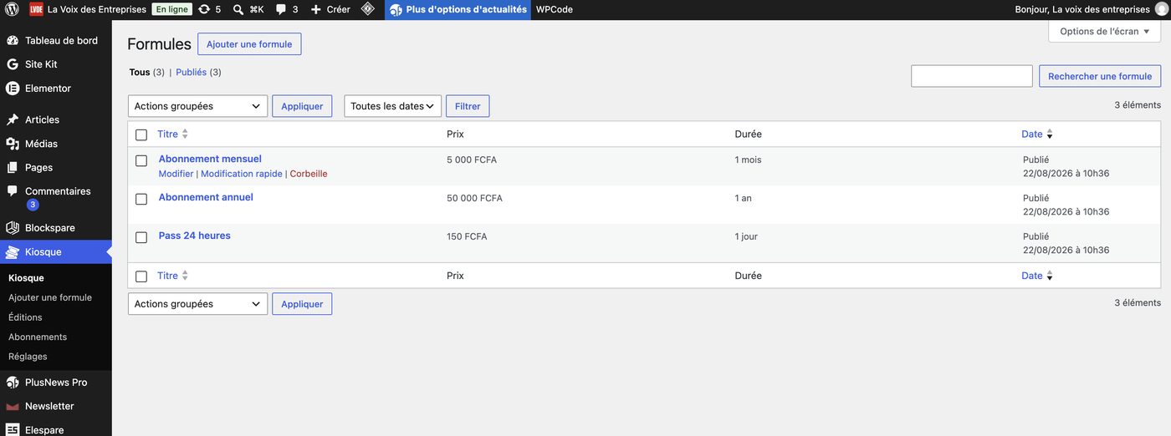
Task: Click sort arrow beside top Date header
Action: [1050, 134]
